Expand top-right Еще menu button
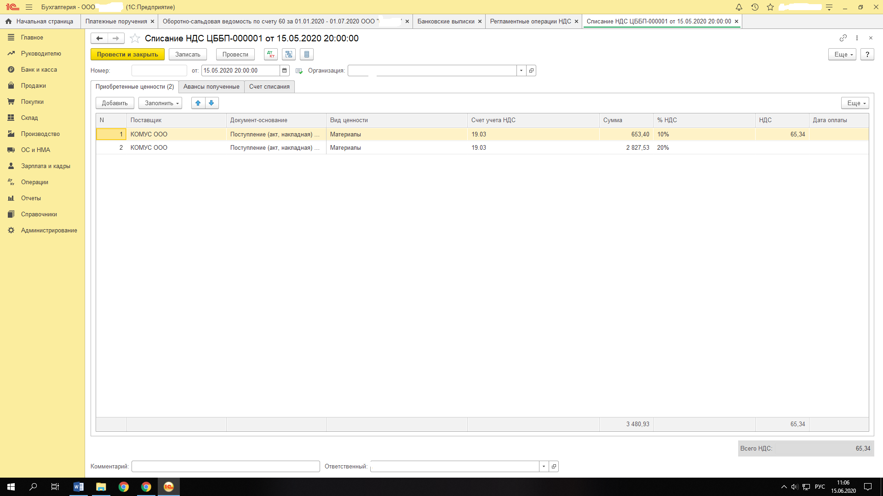Image resolution: width=883 pixels, height=496 pixels. (842, 54)
